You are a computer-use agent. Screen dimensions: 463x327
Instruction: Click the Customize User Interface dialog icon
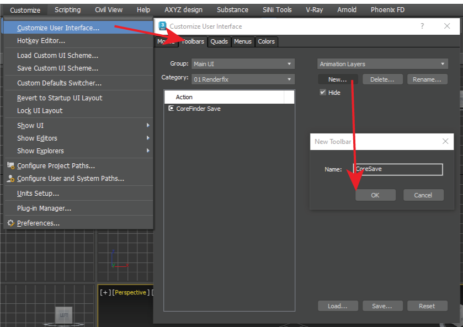[x=162, y=26]
